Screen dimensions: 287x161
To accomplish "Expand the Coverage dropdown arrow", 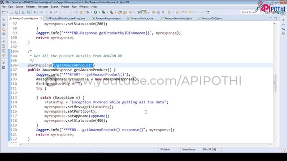I will click(107, 12).
